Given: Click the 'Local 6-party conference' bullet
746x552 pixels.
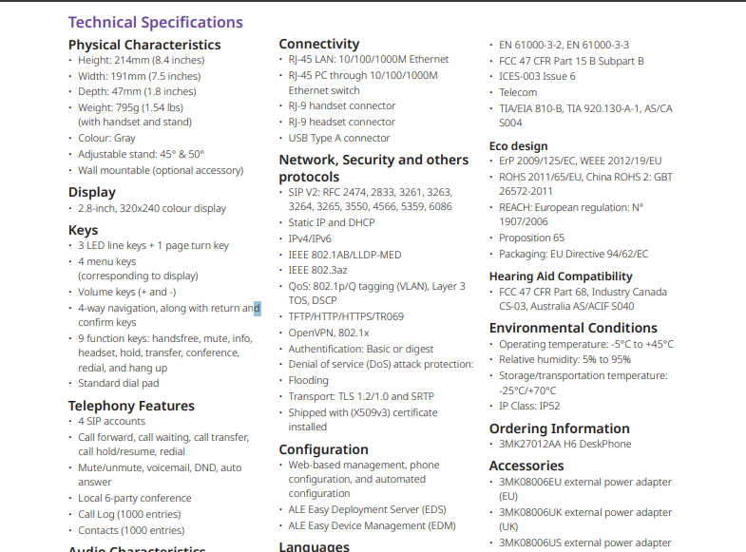Looking at the screenshot, I should pyautogui.click(x=135, y=498).
